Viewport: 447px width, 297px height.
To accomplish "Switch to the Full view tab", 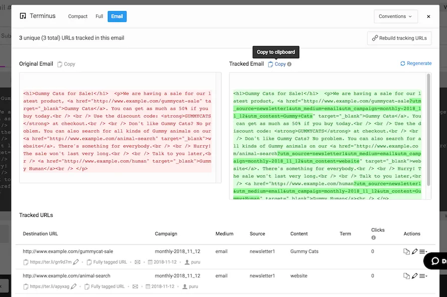I will click(x=99, y=16).
